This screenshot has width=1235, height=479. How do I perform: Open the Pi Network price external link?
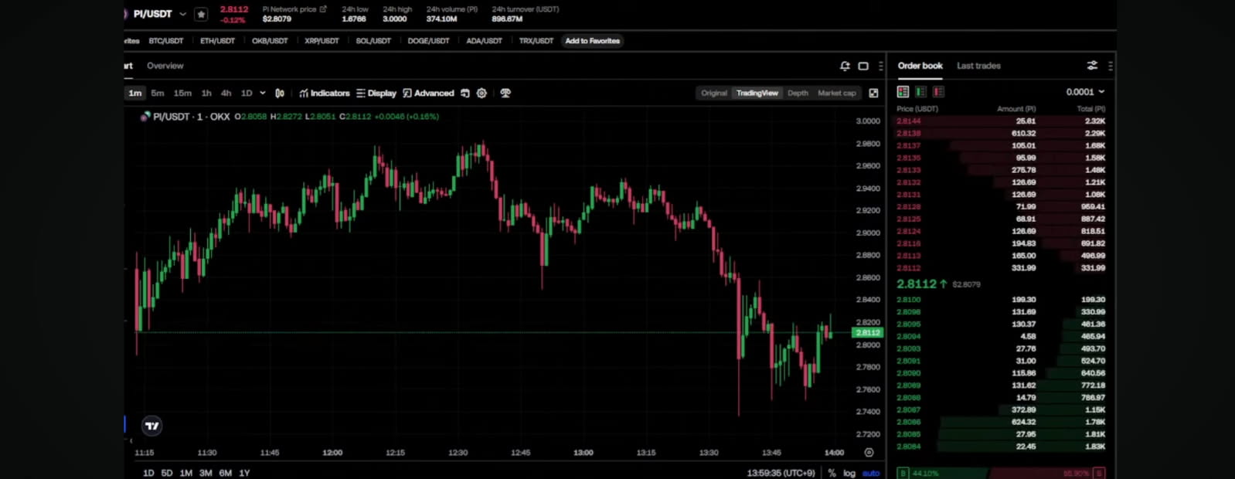[323, 9]
